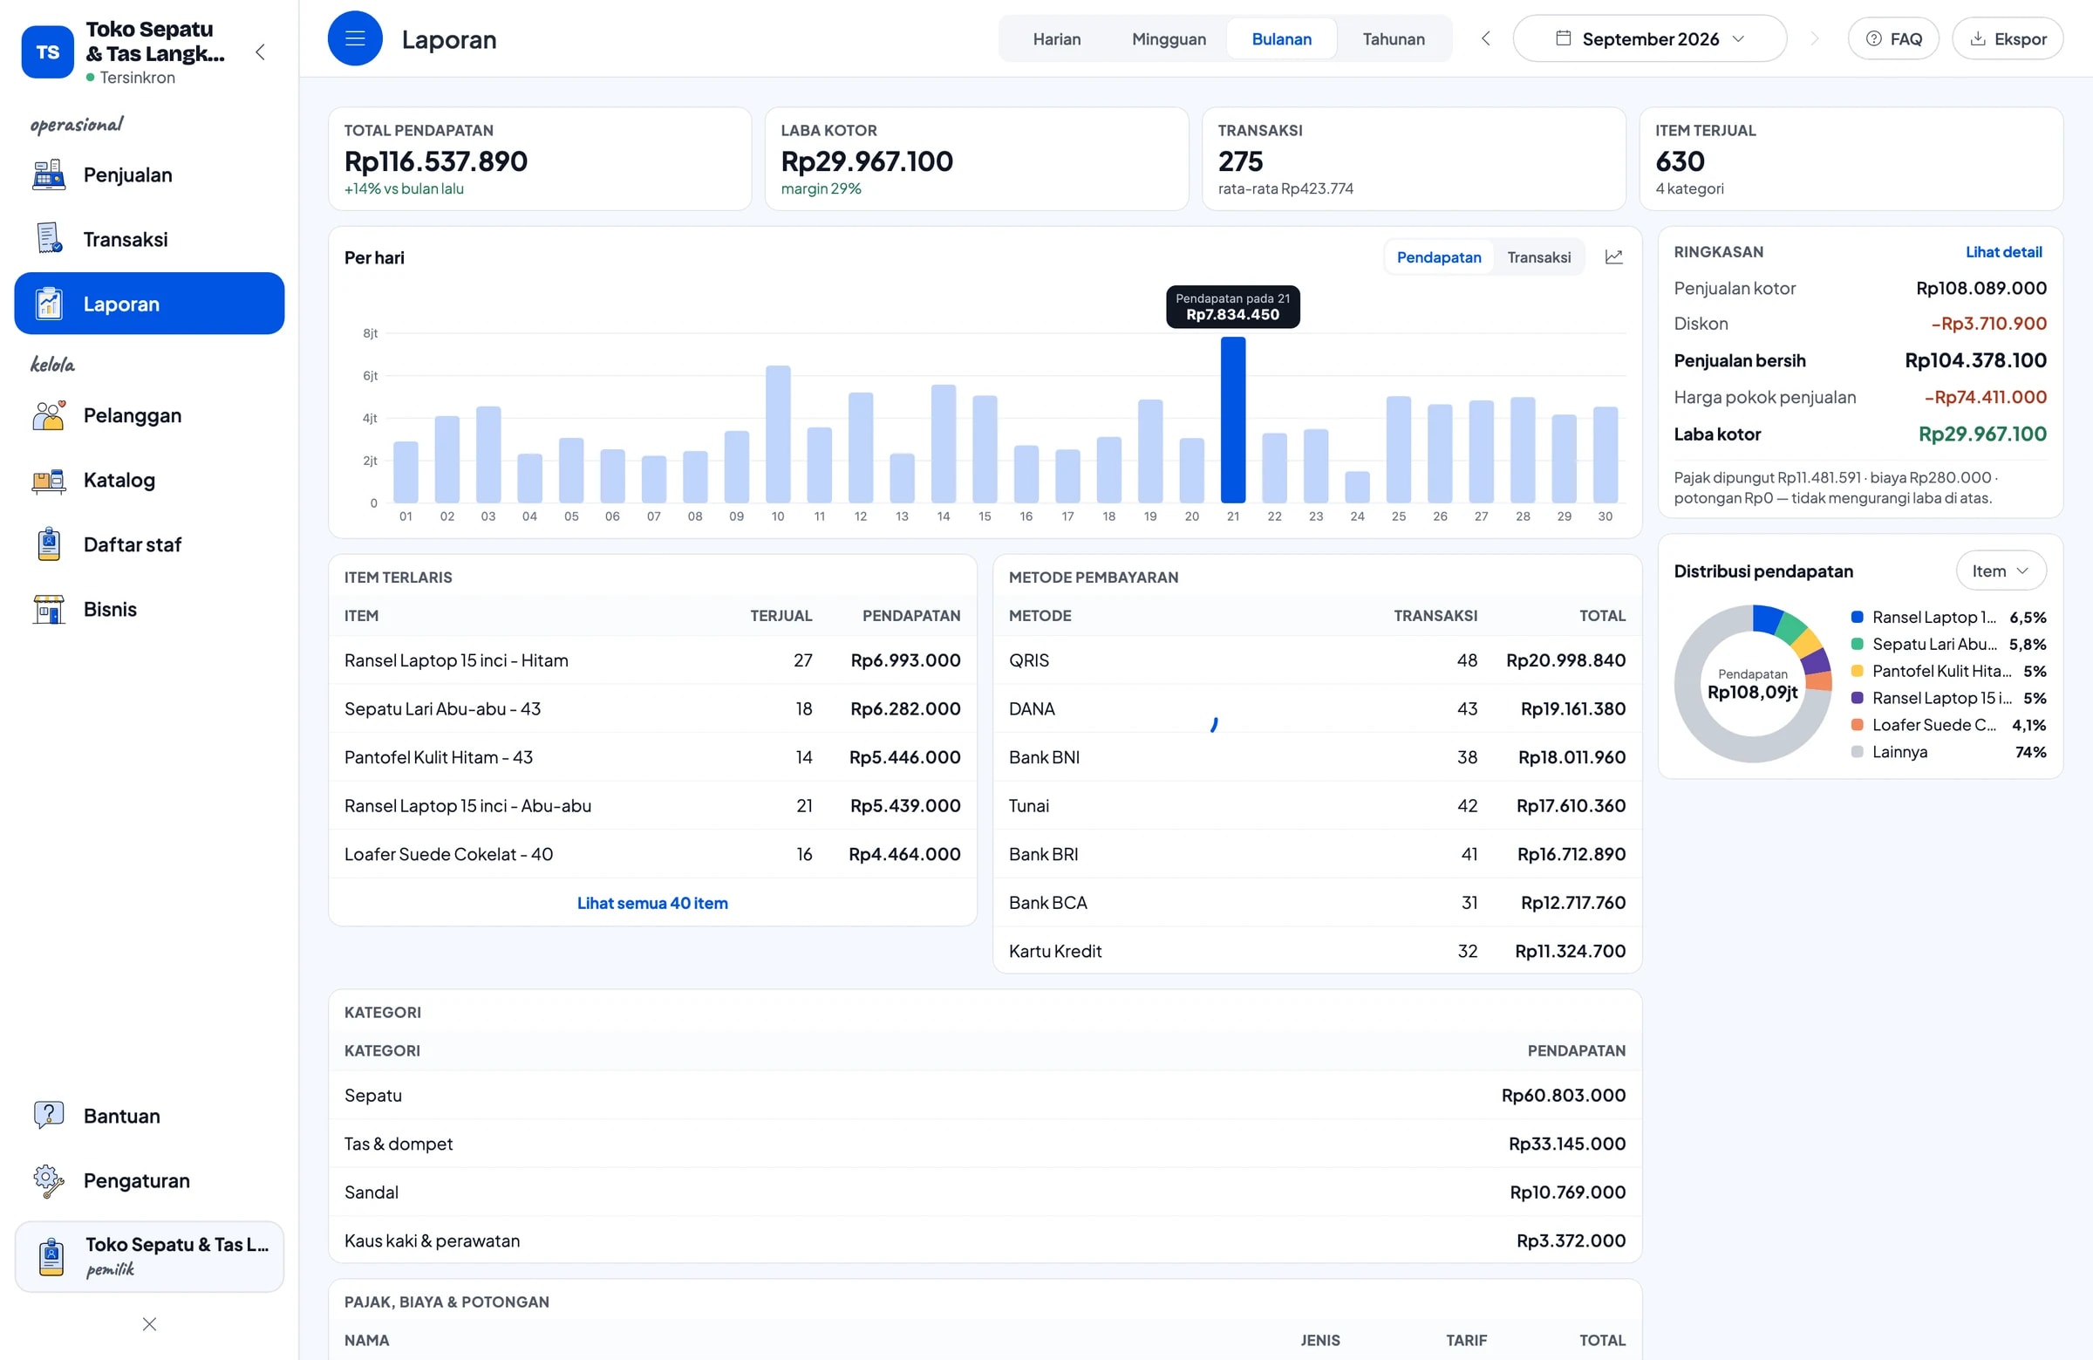Select the Mingguan tab
The width and height of the screenshot is (2093, 1360).
click(1169, 38)
